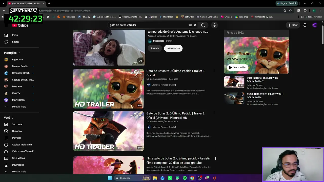This screenshot has width=324, height=182.
Task: Open Spotify from the taskbar
Action: (185, 178)
